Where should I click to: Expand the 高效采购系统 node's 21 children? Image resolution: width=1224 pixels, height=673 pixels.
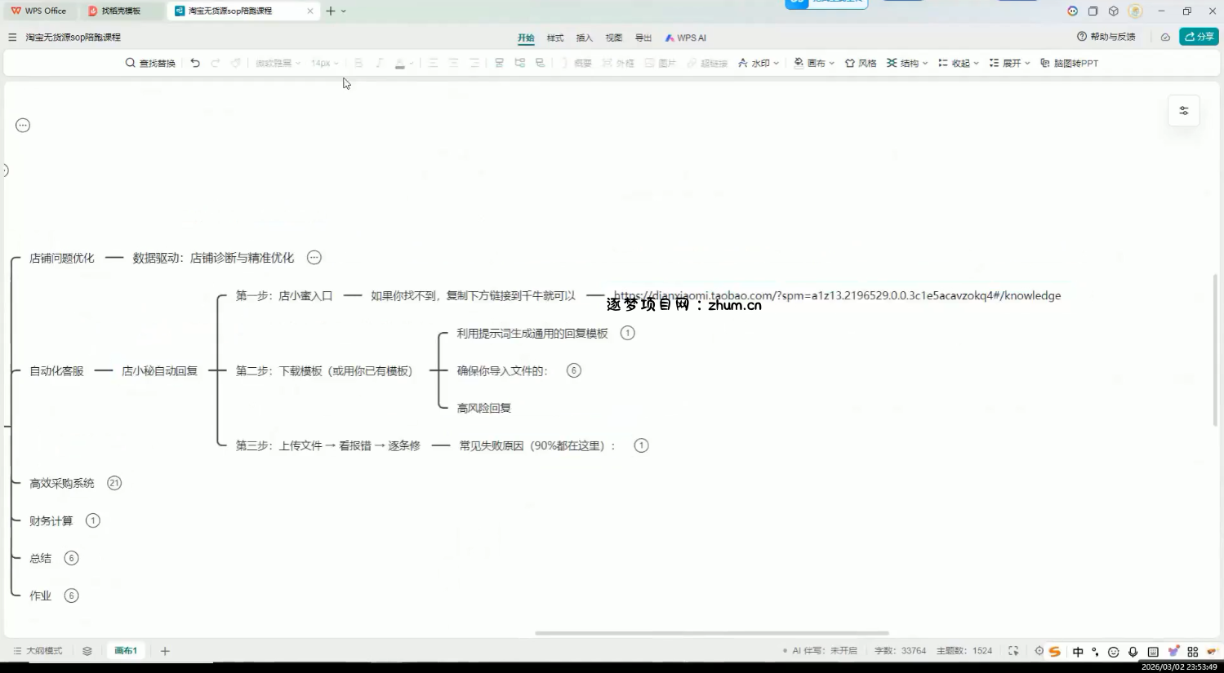pyautogui.click(x=114, y=483)
